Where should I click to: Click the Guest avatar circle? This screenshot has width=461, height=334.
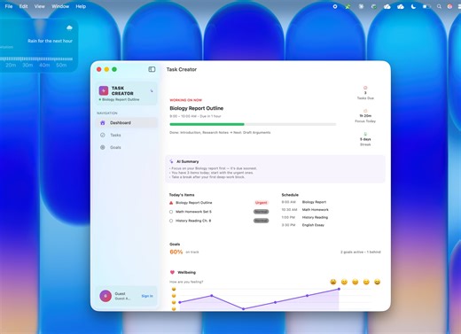105,296
